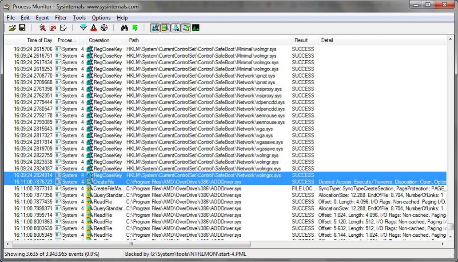Click the horizontal scrollbar left arrow
Viewport: 458px width, 262px height.
8,244
